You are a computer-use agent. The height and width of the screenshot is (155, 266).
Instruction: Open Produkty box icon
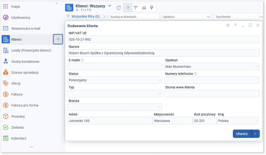tap(6, 116)
